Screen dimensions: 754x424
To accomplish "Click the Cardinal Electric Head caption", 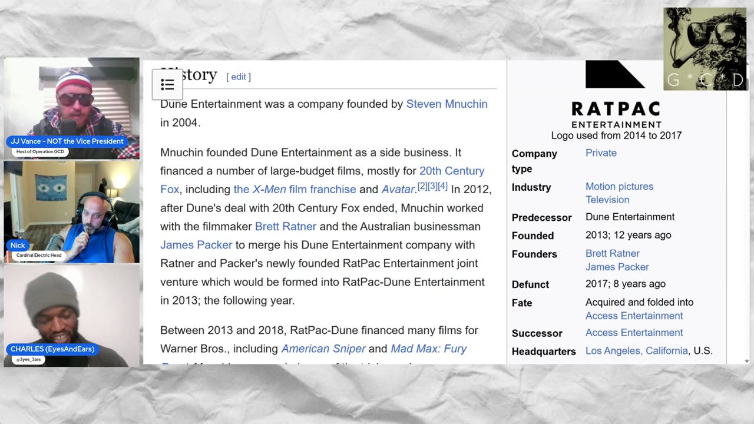I will 39,256.
